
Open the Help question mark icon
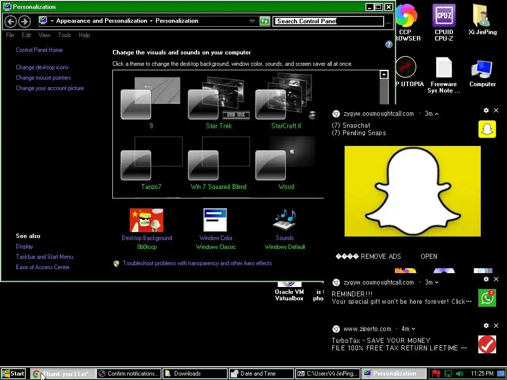pos(389,44)
